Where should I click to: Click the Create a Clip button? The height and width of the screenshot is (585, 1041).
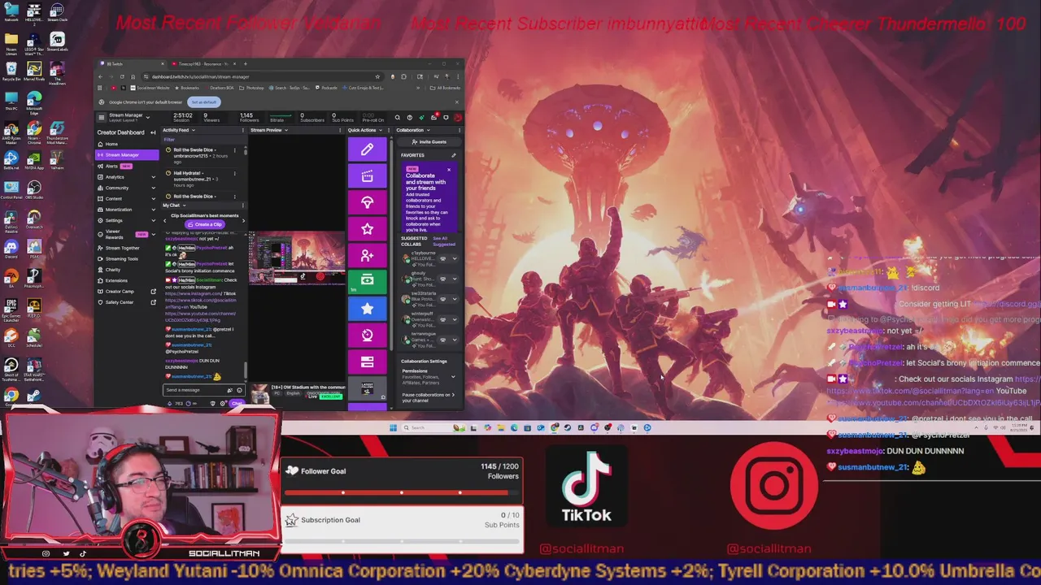(205, 224)
